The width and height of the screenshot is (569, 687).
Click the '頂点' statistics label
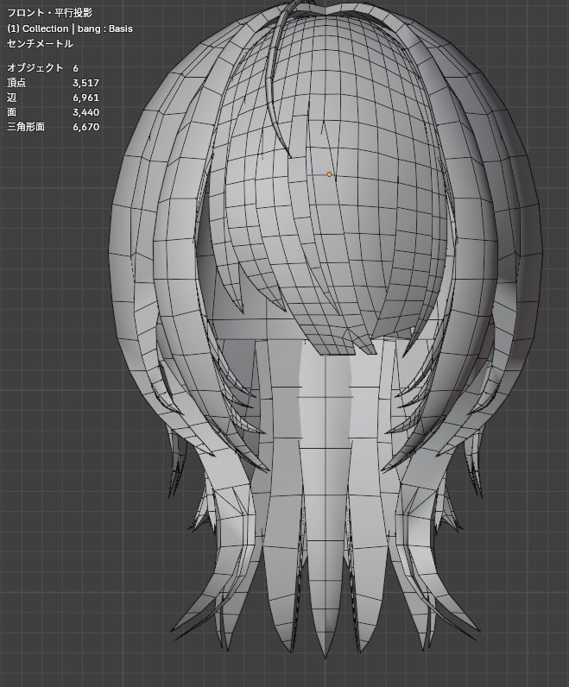(x=16, y=82)
